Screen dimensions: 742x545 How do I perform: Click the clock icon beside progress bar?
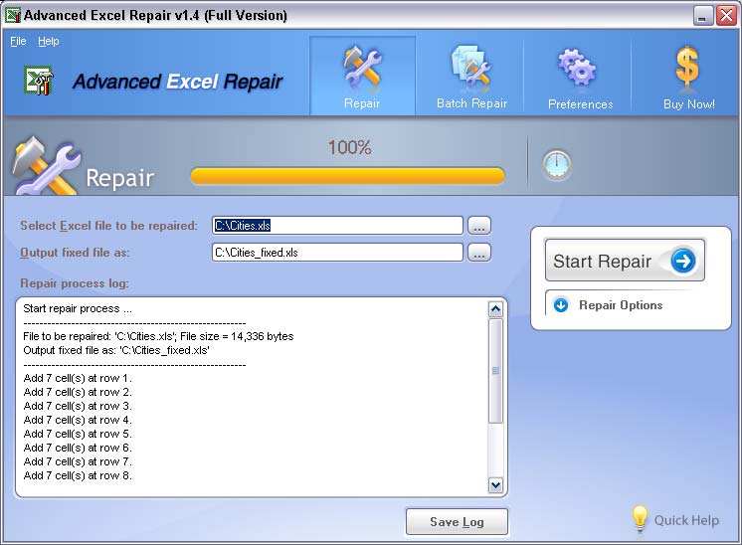pyautogui.click(x=557, y=165)
